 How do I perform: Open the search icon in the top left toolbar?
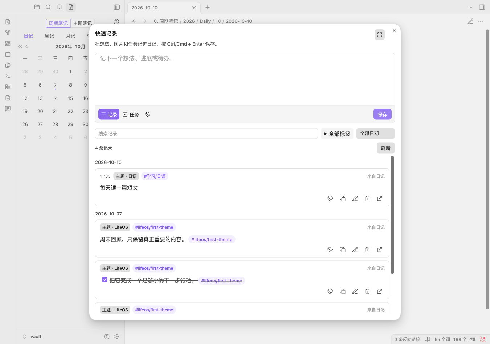point(48,7)
